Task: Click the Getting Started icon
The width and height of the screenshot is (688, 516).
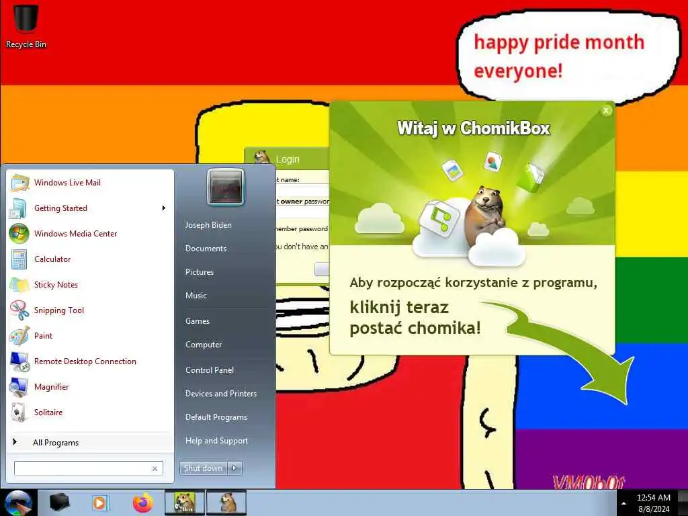Action: tap(18, 208)
